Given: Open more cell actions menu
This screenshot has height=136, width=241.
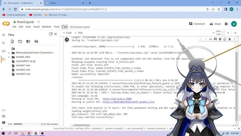Looking at the screenshot, I should pos(234,39).
